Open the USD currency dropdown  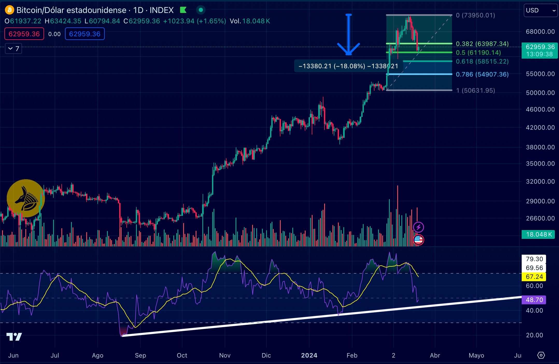[540, 10]
